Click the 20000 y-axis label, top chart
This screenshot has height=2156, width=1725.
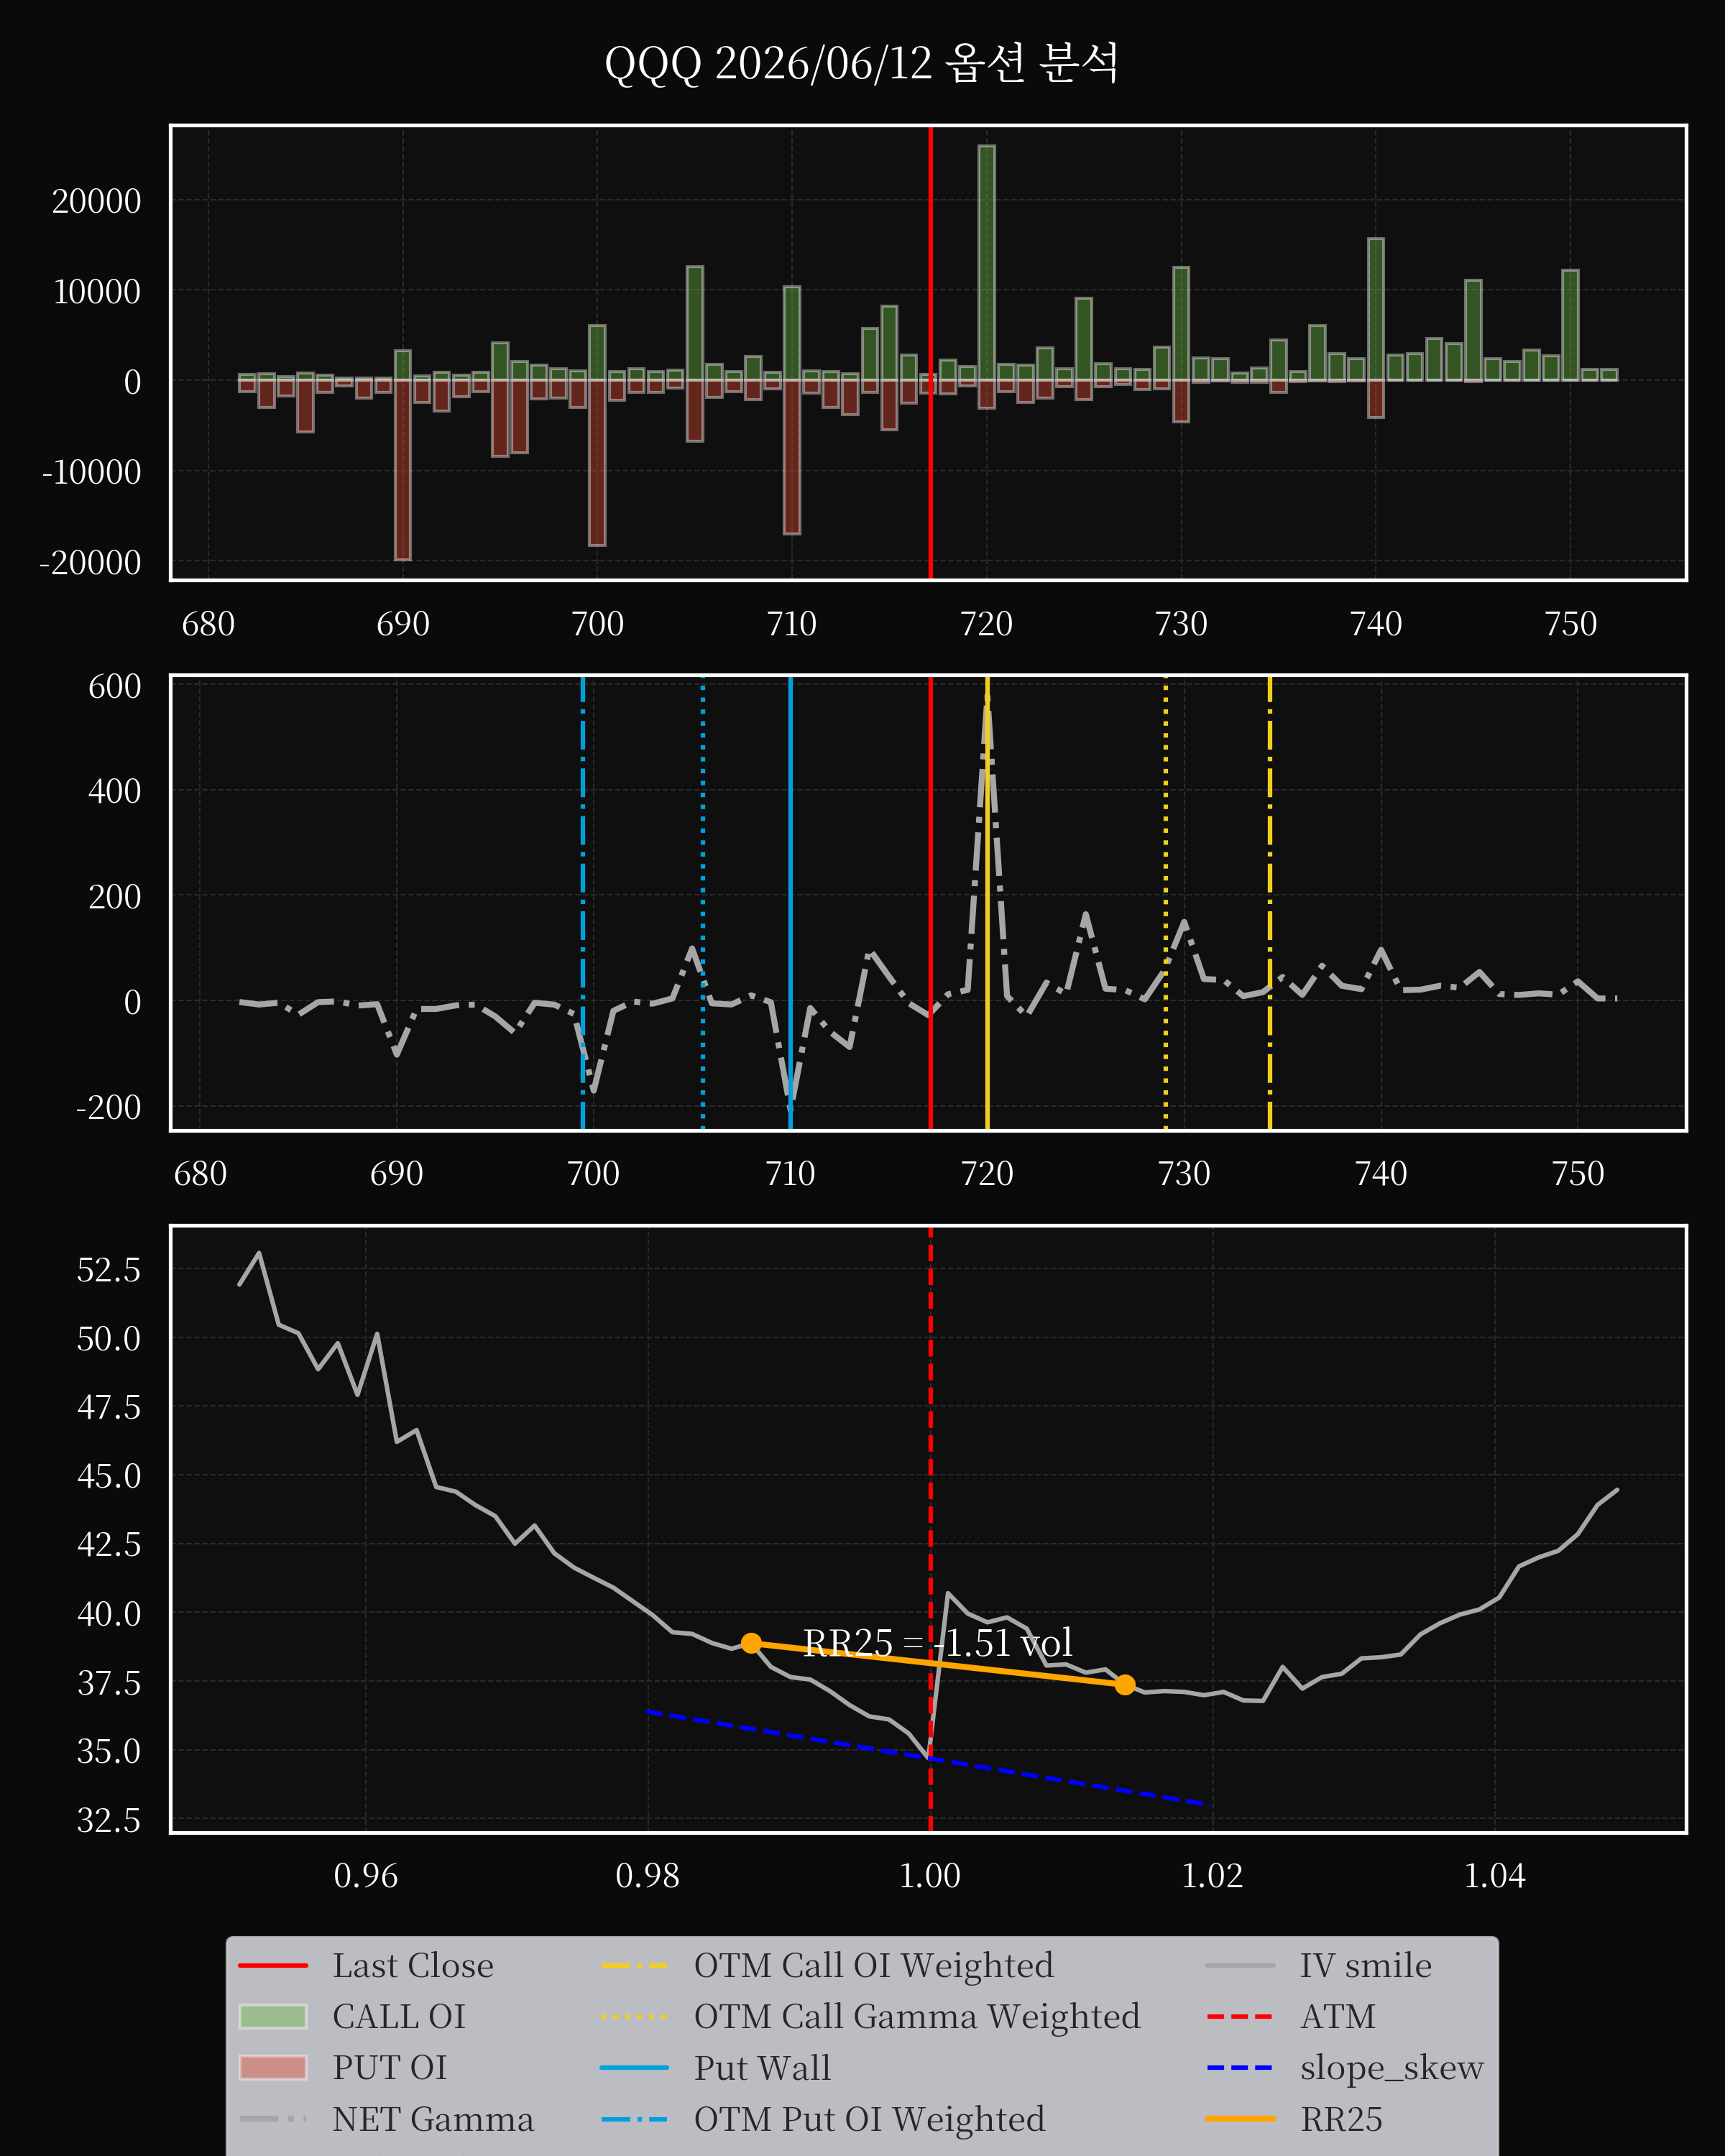(x=97, y=201)
